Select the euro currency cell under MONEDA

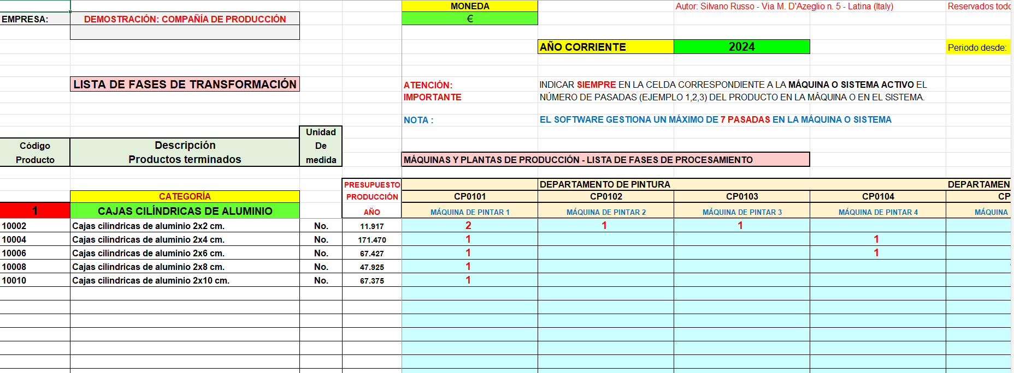point(470,19)
